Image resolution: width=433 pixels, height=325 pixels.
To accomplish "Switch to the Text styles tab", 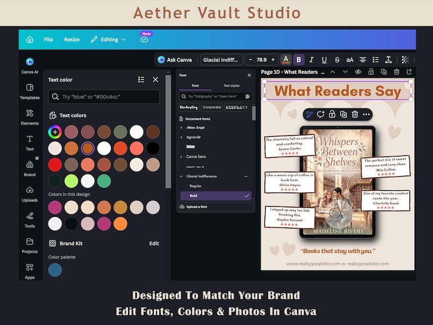I will tap(231, 86).
